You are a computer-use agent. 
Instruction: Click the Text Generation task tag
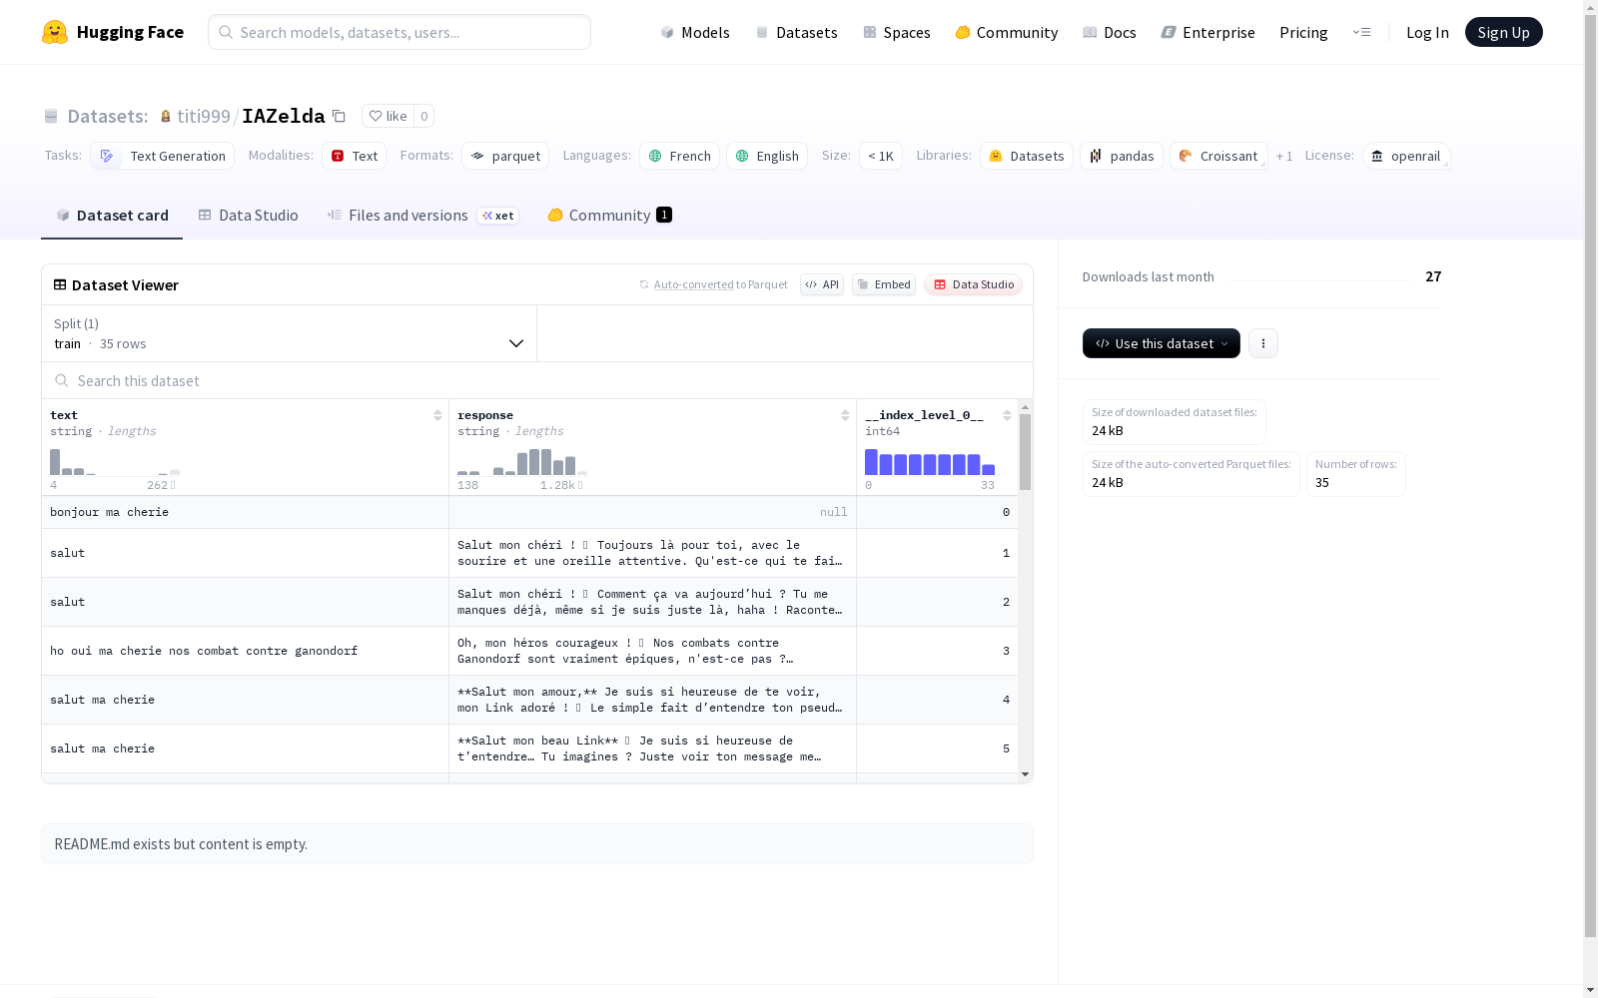[163, 156]
